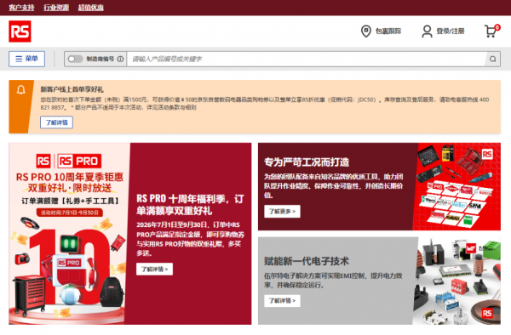511x335 pixels.
Task: Click 了解详情 on the RS PRO anniversary card
Action: click(154, 269)
